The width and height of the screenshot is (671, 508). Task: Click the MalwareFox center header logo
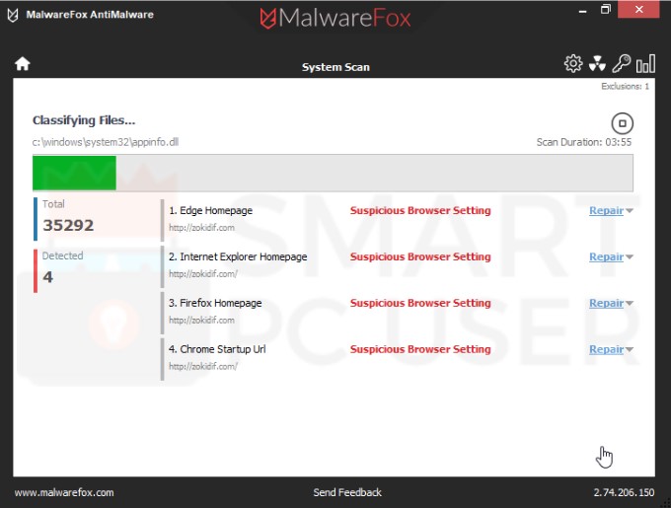coord(335,18)
